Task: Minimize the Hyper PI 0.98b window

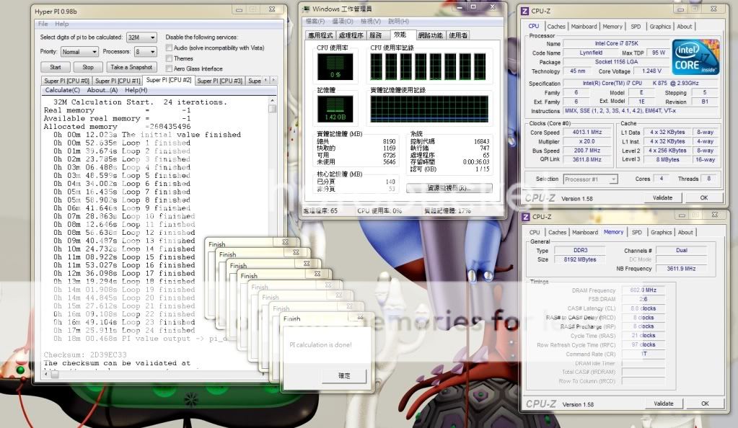Action: pos(239,9)
